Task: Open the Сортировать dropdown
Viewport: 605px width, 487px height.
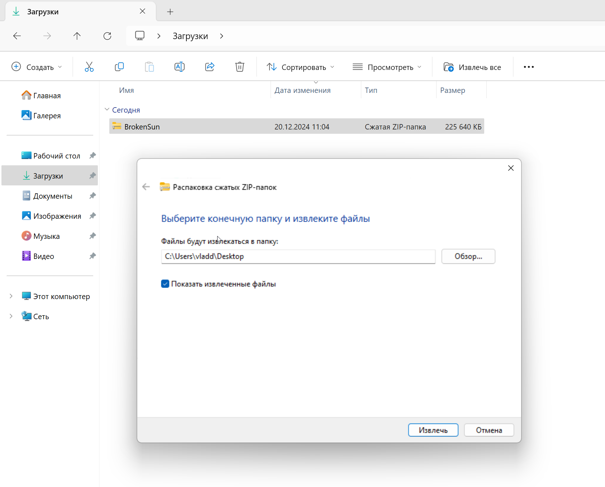Action: tap(300, 67)
